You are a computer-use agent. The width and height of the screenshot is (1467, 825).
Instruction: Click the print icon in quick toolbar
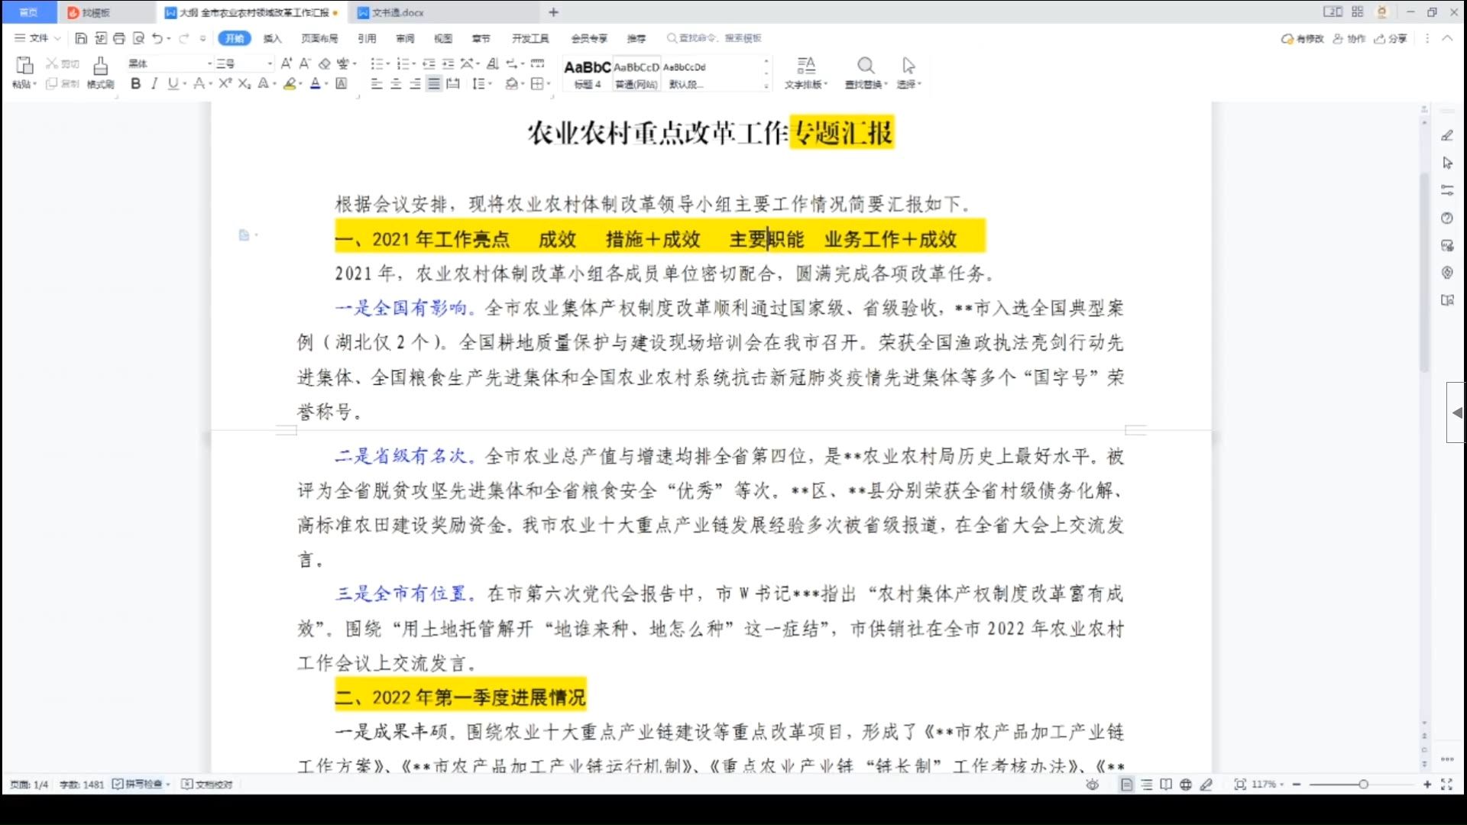pos(119,38)
